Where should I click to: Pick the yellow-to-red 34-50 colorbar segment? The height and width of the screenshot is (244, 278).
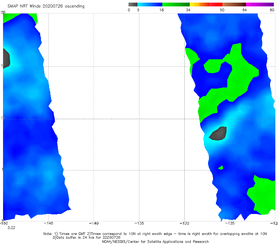[x=206, y=5]
